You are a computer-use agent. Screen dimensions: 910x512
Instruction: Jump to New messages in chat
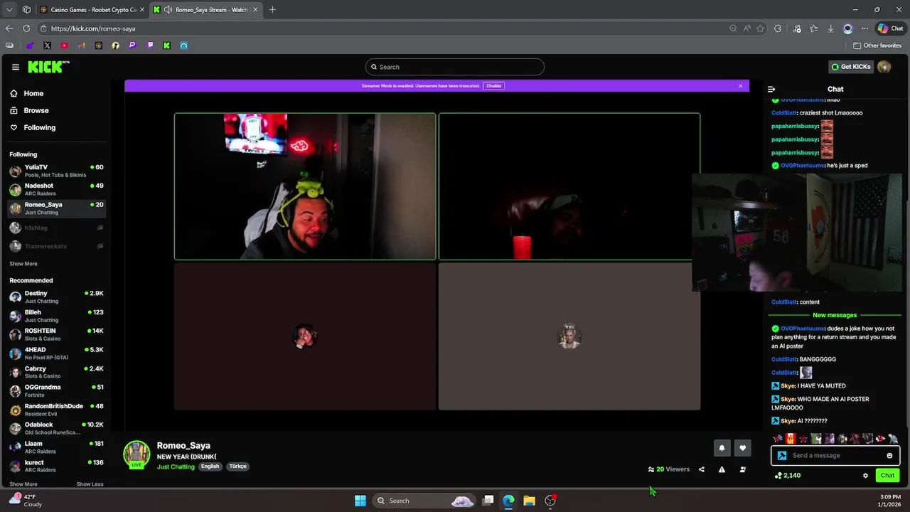click(x=835, y=315)
